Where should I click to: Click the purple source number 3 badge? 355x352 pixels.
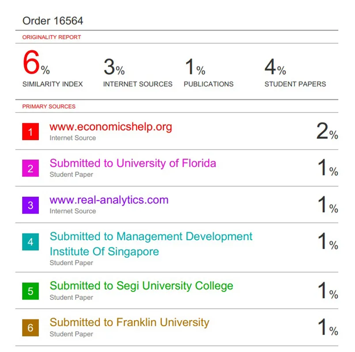30,205
